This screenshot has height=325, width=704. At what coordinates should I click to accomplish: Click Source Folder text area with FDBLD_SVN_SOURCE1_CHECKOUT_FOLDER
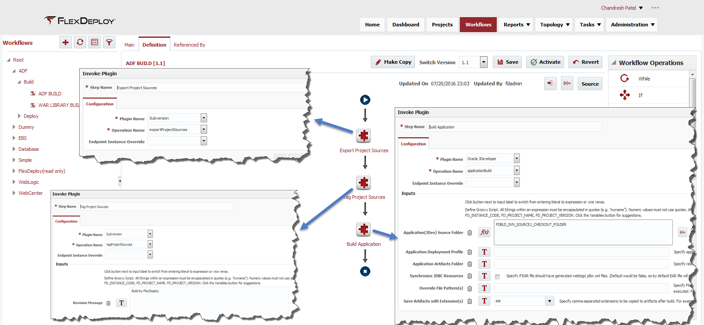pos(583,232)
